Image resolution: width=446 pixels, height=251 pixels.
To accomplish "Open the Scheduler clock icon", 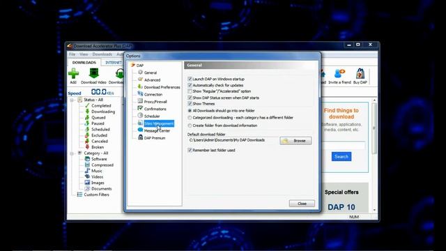I will tap(140, 116).
